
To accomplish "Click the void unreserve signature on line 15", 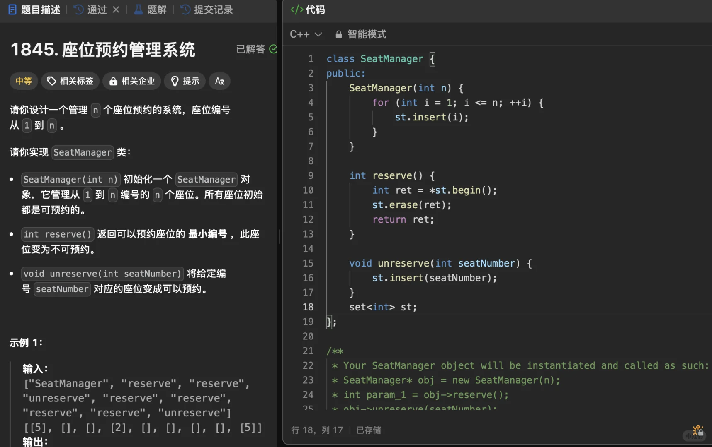I will click(440, 263).
